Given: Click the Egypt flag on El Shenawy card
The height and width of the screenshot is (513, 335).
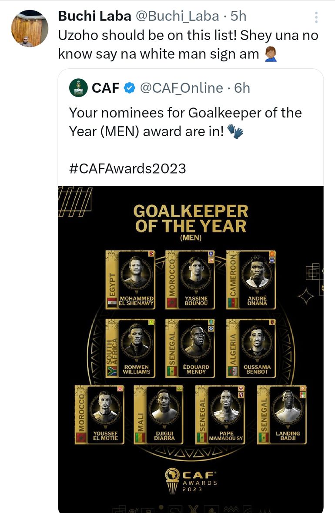Looking at the screenshot, I should (x=113, y=302).
